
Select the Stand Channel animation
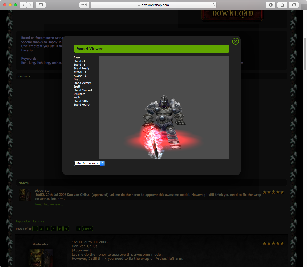point(83,90)
